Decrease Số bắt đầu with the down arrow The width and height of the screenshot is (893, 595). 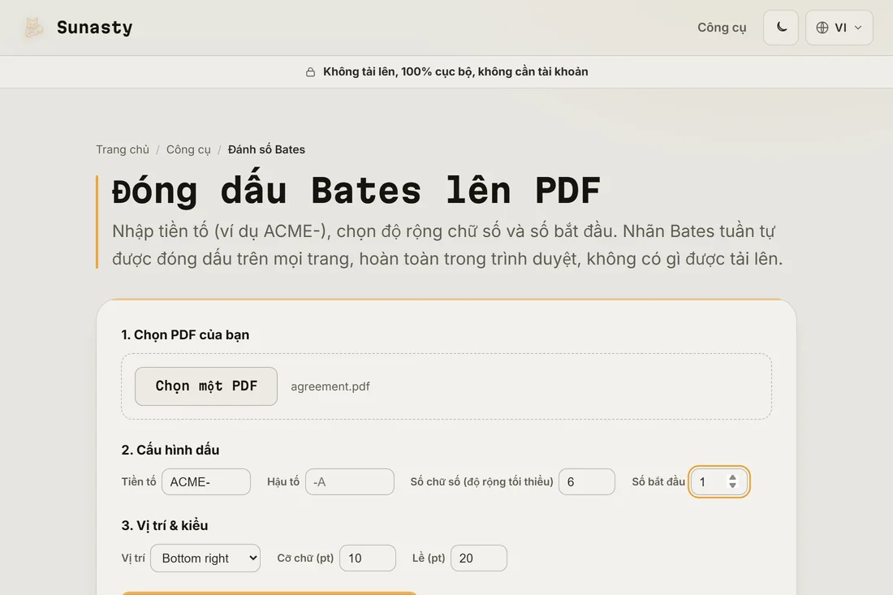pos(733,485)
